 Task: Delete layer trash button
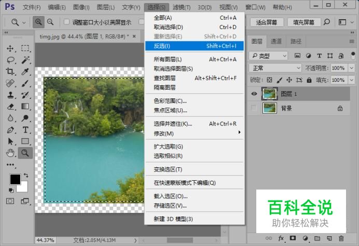341,238
